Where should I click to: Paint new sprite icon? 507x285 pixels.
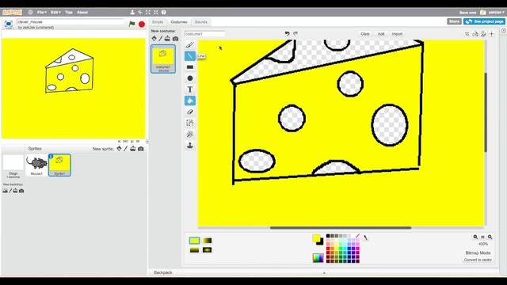(x=126, y=149)
